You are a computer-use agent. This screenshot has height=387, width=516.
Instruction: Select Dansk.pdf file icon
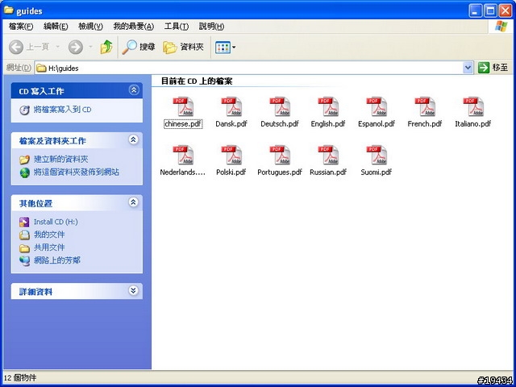(x=231, y=106)
